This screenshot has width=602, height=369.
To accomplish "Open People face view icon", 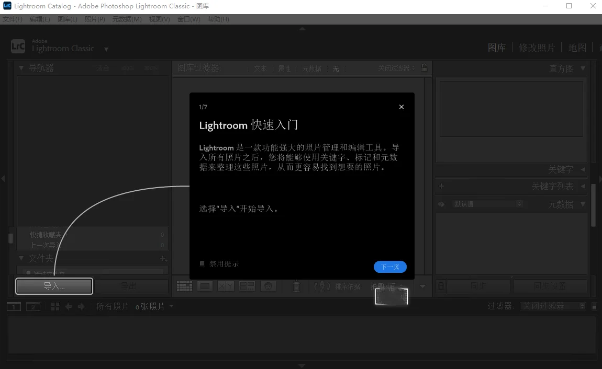I will (x=268, y=286).
